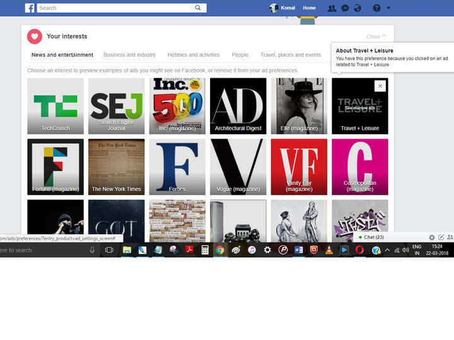Open Adobe Acrobat Reader from taskbar
454x340 pixels.
(189, 250)
